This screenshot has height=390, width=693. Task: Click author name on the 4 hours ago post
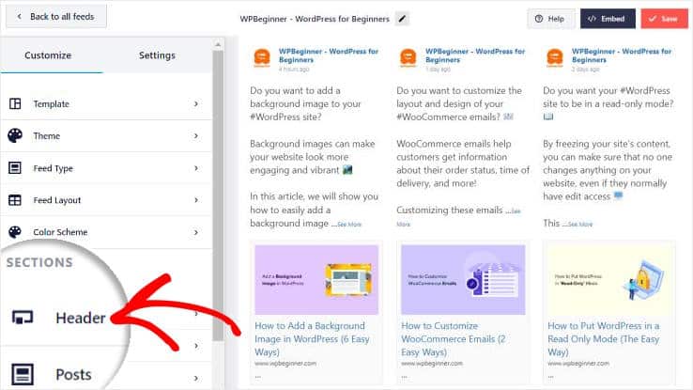[329, 55]
